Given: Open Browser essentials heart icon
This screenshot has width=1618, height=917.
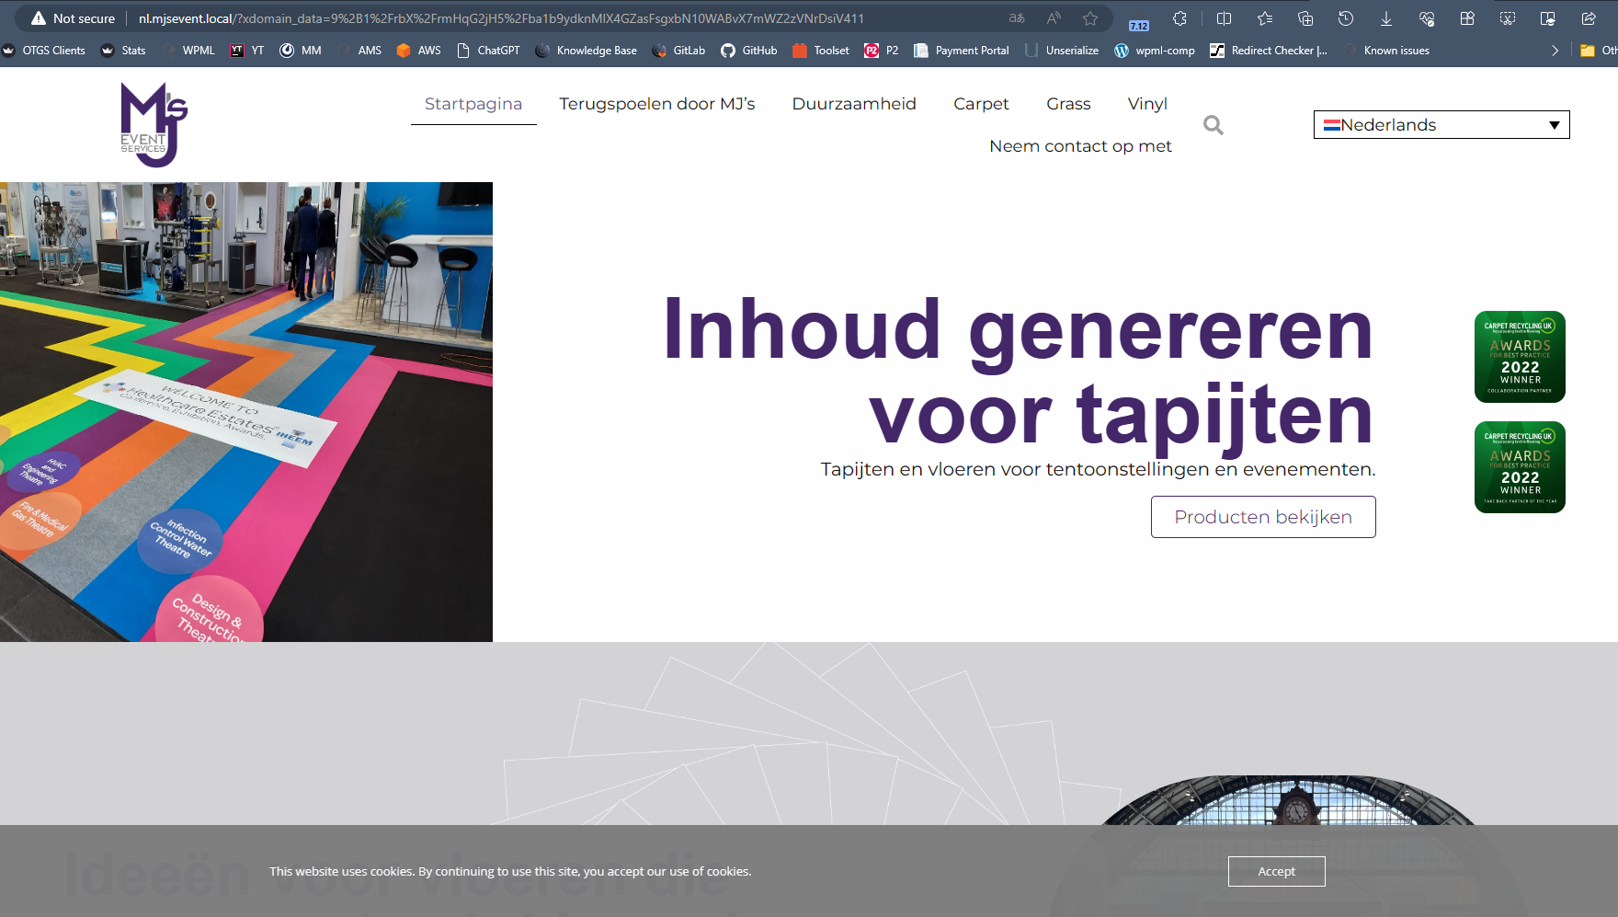Looking at the screenshot, I should [1427, 18].
